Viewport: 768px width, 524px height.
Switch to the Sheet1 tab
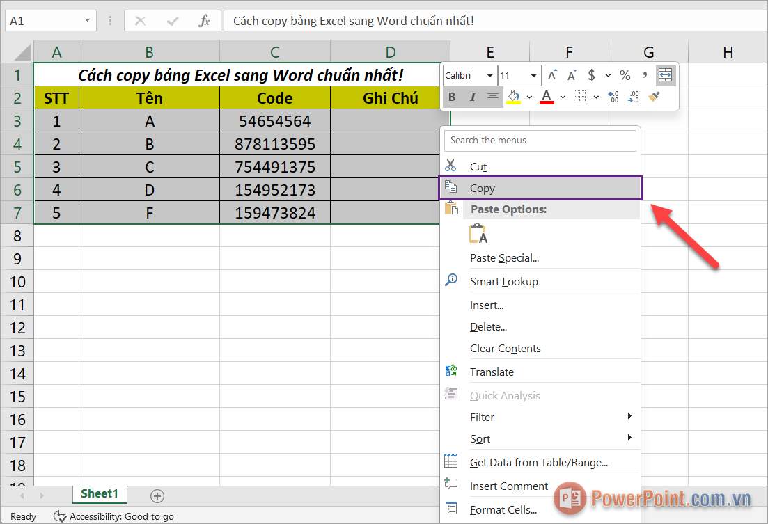(x=100, y=493)
